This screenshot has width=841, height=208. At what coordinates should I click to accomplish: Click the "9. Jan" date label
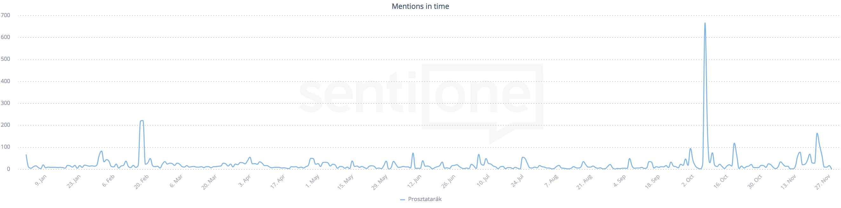click(41, 180)
